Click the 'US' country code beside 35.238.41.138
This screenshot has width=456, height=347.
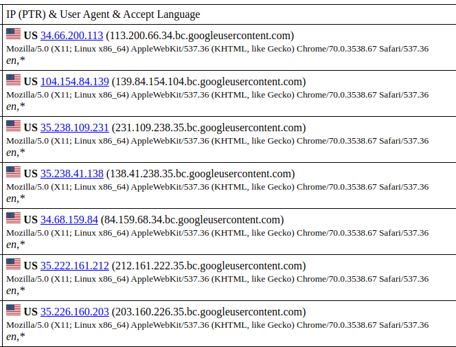pyautogui.click(x=30, y=174)
